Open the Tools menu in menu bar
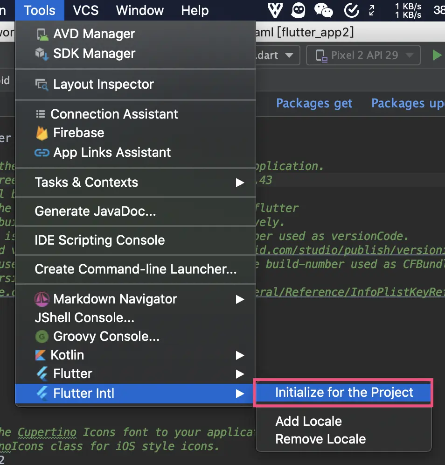This screenshot has height=465, width=445. [39, 10]
